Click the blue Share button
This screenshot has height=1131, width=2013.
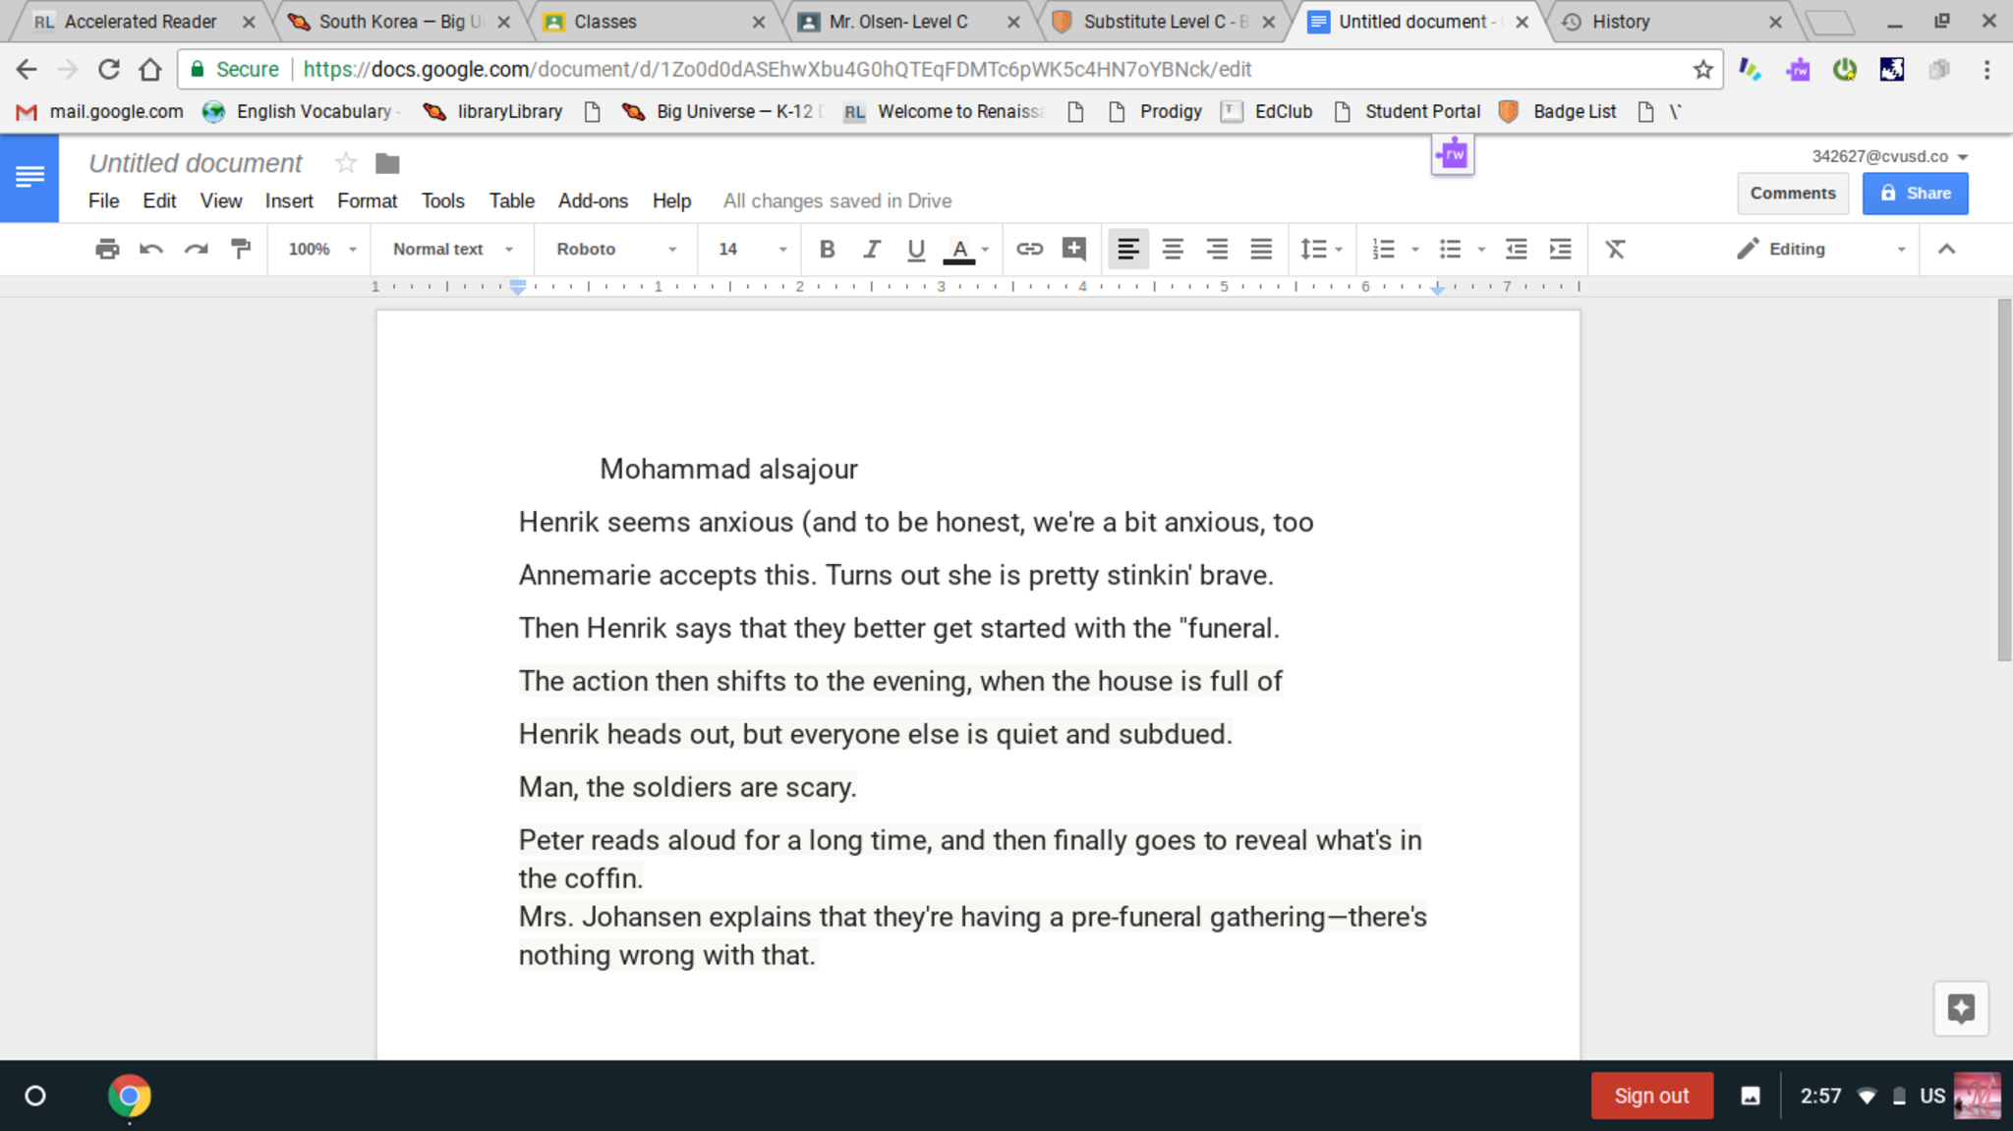pos(1915,194)
